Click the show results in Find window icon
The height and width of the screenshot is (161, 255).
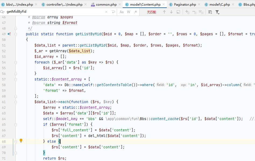click(x=178, y=12)
